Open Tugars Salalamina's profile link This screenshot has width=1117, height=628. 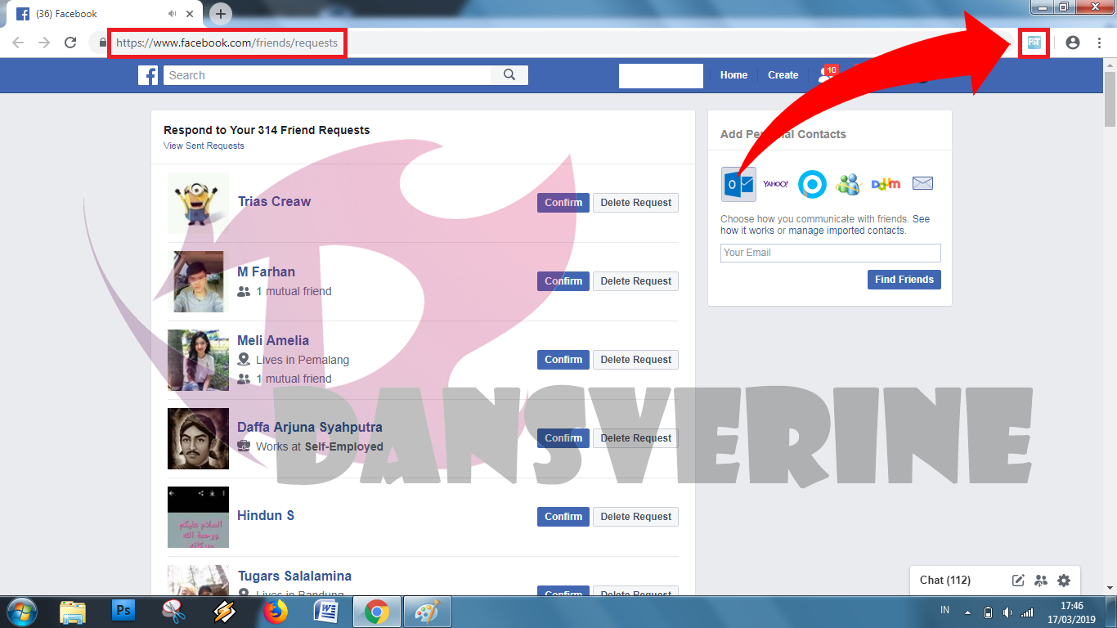294,576
